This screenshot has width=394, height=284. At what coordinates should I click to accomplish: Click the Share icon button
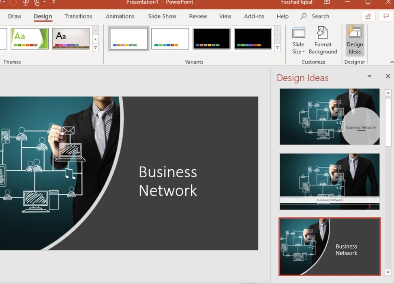[x=368, y=16]
